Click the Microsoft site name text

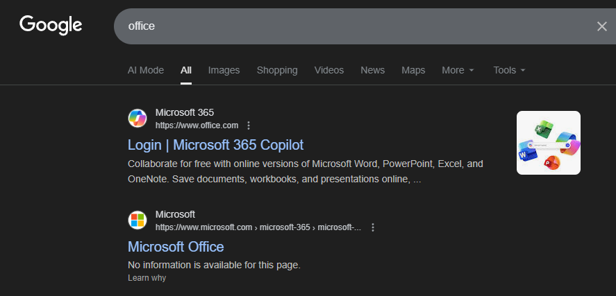coord(175,214)
